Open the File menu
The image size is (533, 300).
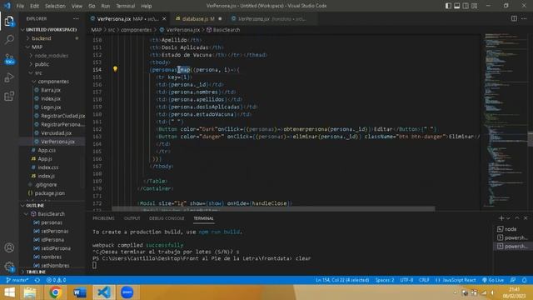click(20, 6)
